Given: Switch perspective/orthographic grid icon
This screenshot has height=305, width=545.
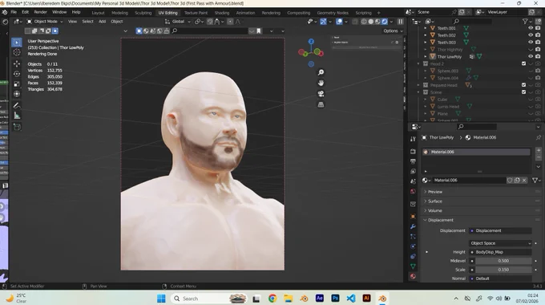Looking at the screenshot, I should pyautogui.click(x=321, y=104).
